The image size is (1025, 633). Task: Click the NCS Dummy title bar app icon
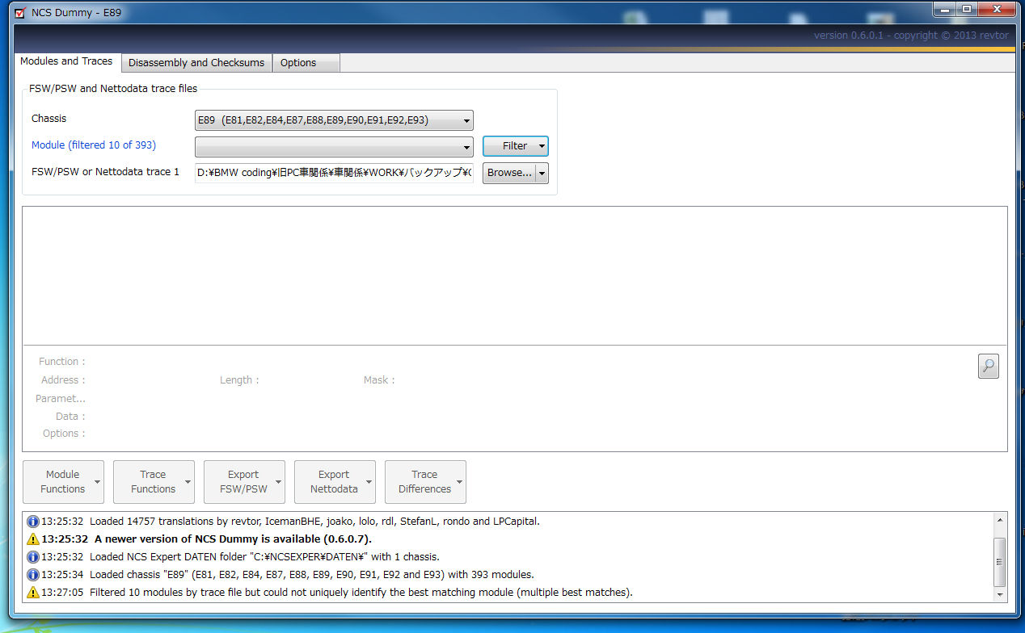[x=20, y=12]
